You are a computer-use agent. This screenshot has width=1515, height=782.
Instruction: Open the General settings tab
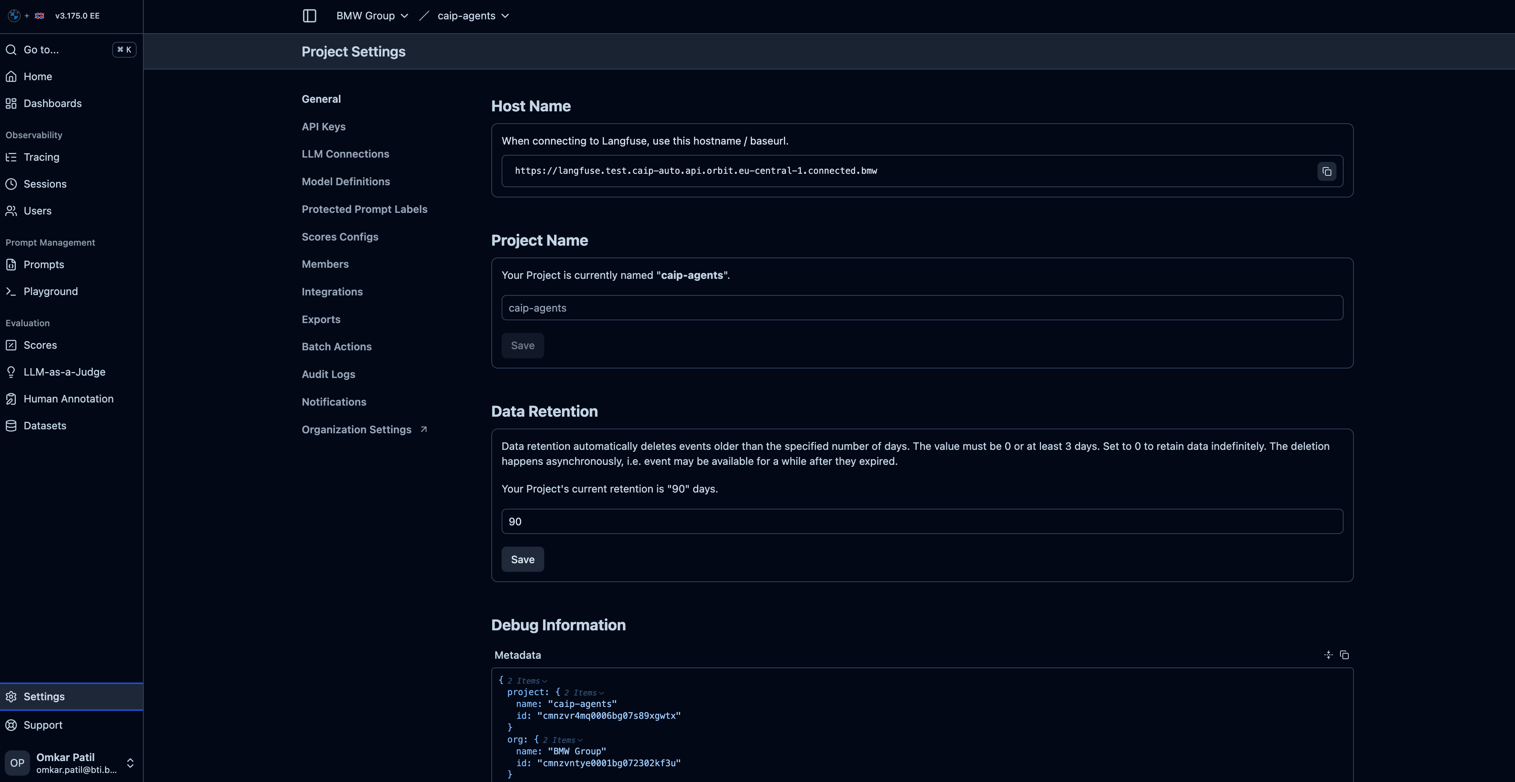321,99
